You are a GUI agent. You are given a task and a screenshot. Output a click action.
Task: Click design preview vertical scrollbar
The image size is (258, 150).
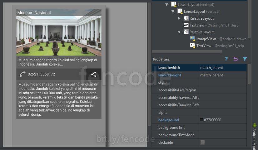[x=149, y=64]
